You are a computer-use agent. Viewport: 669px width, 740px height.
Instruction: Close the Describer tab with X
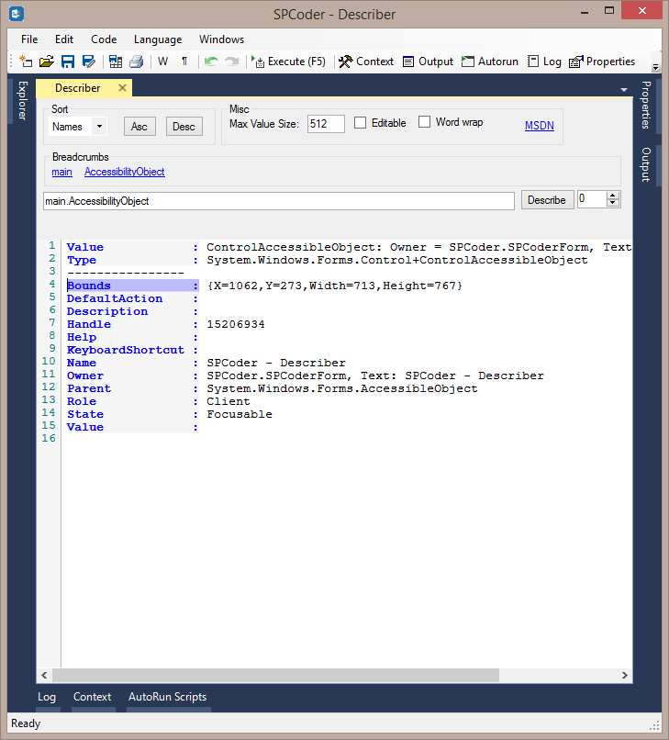pyautogui.click(x=122, y=88)
